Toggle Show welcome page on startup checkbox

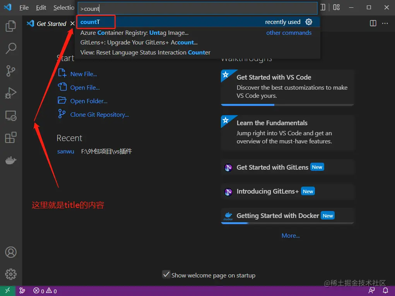tap(166, 275)
